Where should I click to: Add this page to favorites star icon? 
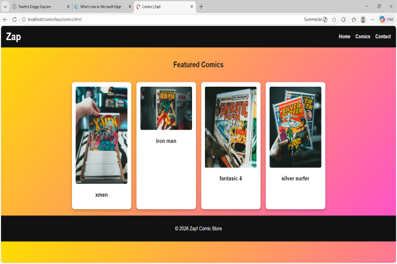[334, 19]
